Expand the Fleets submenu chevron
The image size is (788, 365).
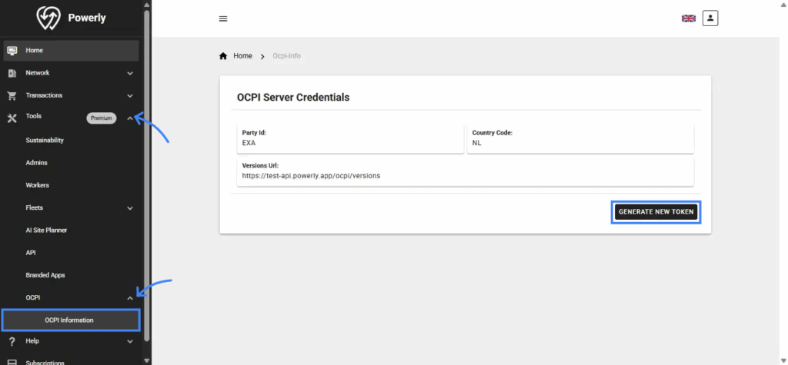130,208
